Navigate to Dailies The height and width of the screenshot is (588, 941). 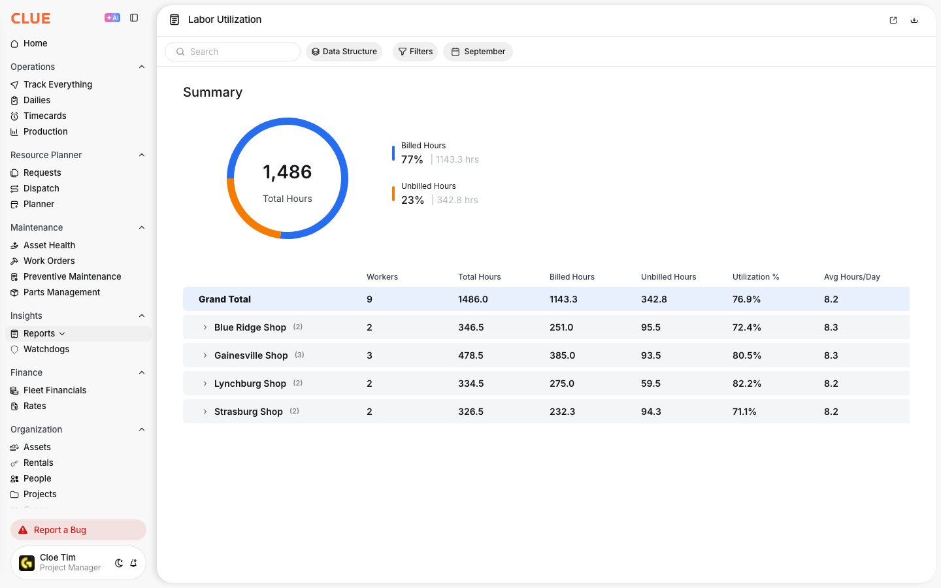[37, 100]
